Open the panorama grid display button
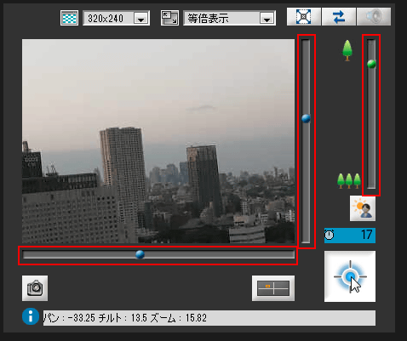The height and width of the screenshot is (341, 407). (x=273, y=288)
